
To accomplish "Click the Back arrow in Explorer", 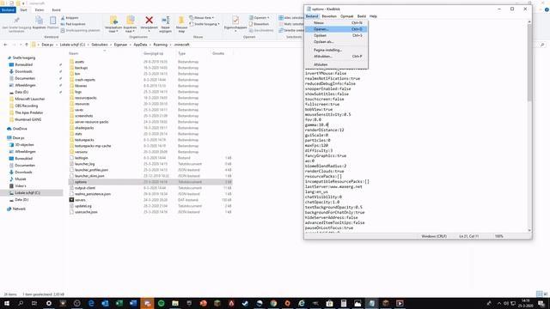I will 5,45.
